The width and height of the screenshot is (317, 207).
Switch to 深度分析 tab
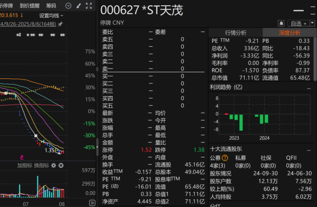tap(290, 33)
